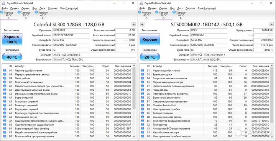This screenshot has width=276, height=141.
Task: Open Язык(Language) menu in right window
Action: (x=207, y=8)
